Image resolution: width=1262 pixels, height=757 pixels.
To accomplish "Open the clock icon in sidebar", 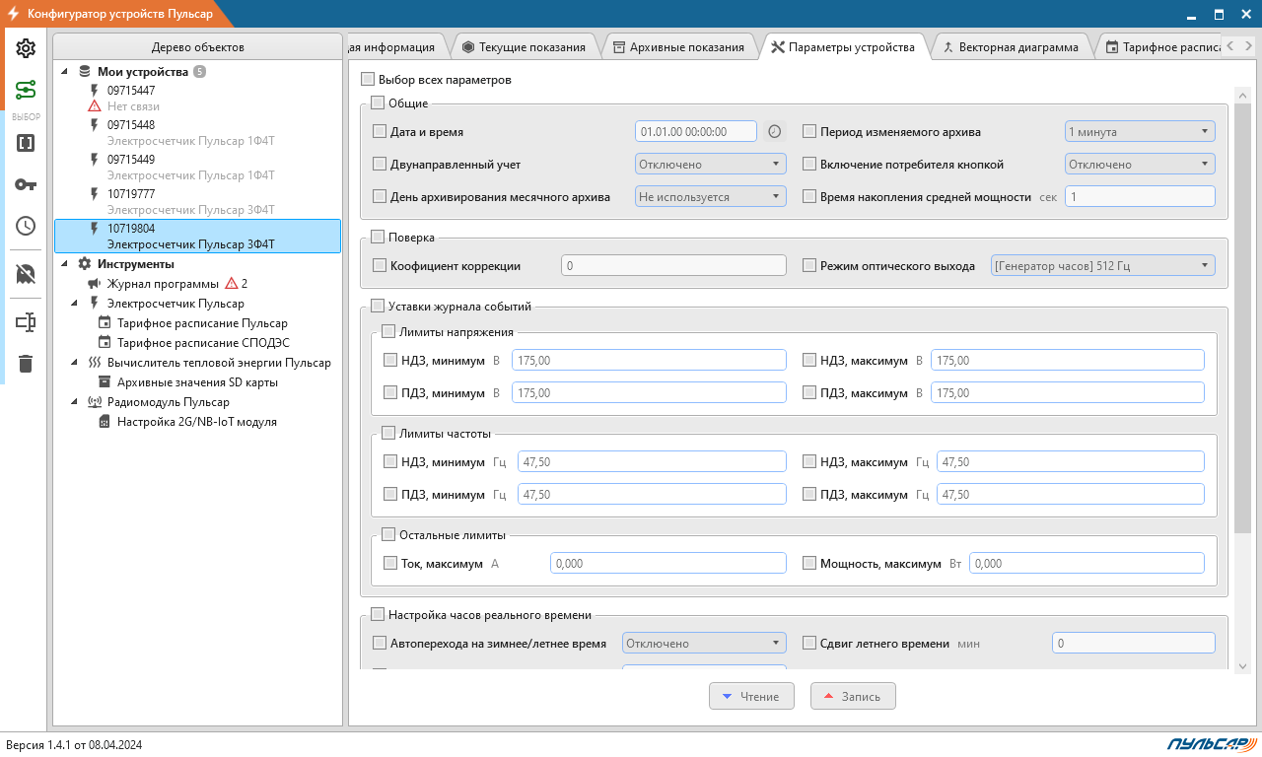I will (26, 226).
